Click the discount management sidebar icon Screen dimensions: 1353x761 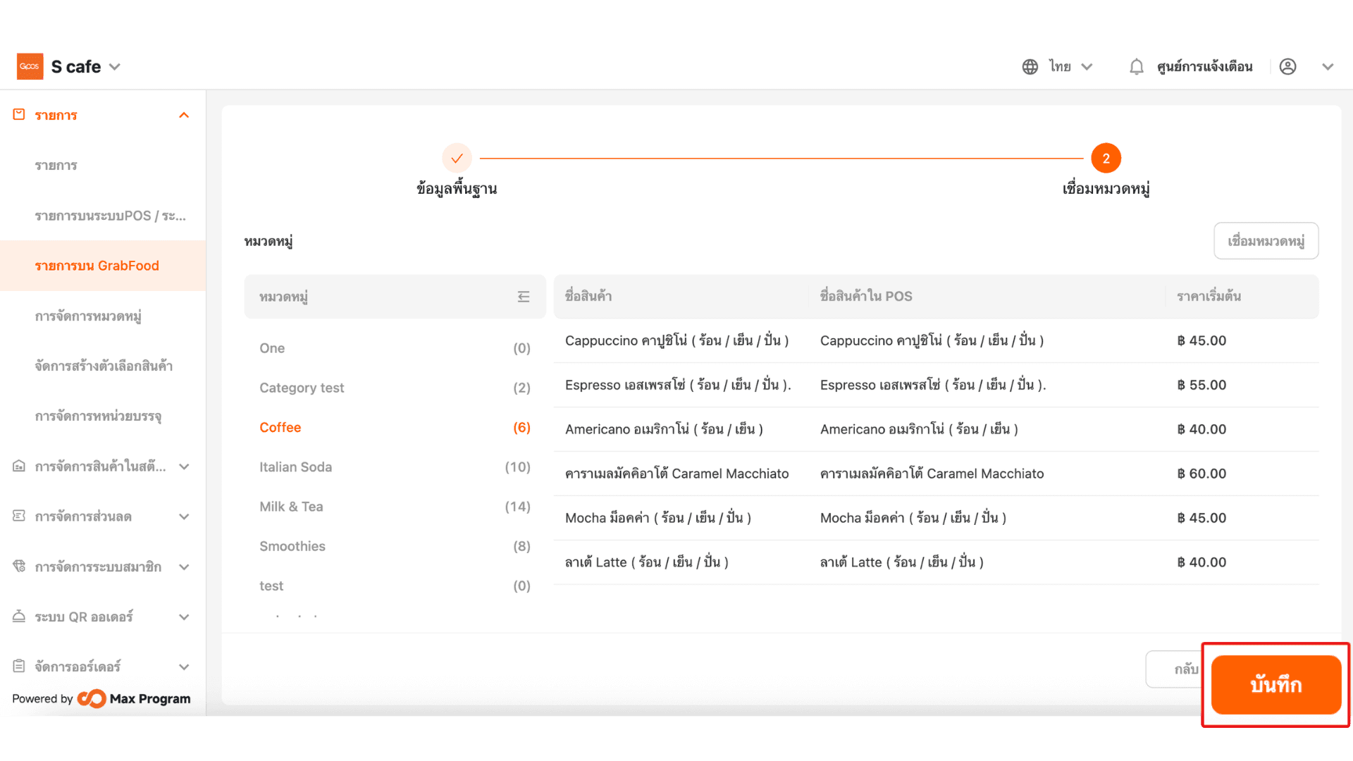pos(19,516)
